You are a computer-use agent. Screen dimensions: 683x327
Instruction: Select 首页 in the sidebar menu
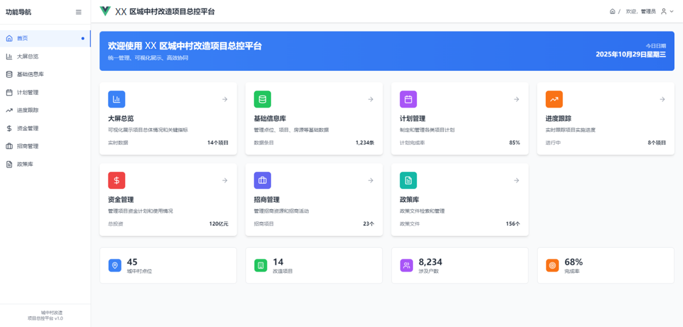pyautogui.click(x=22, y=38)
